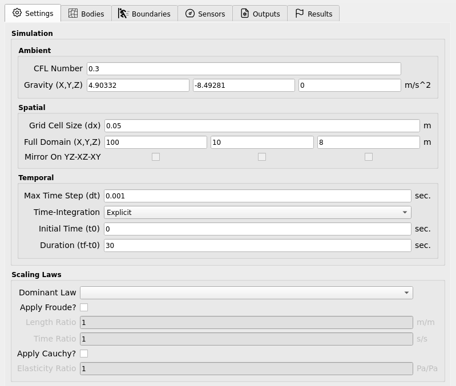
Task: Click the Simulation section heading
Action: pos(33,34)
